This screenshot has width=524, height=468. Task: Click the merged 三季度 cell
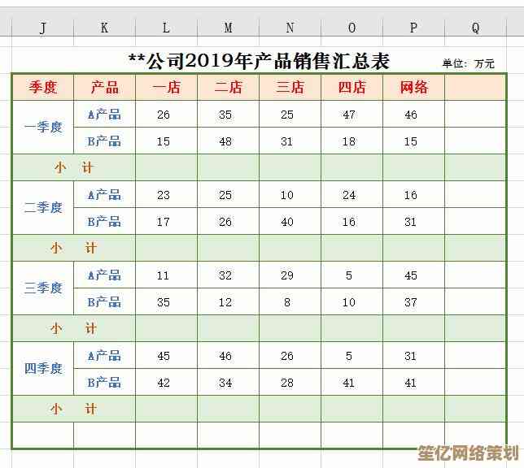pos(42,288)
